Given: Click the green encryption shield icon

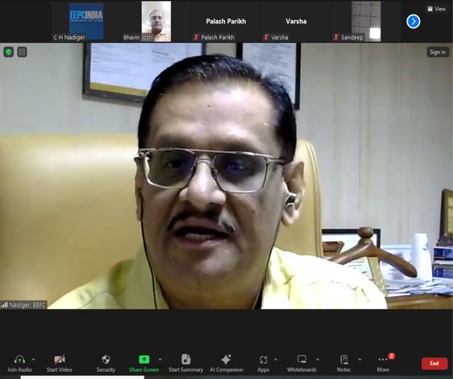Looking at the screenshot, I should coord(9,52).
